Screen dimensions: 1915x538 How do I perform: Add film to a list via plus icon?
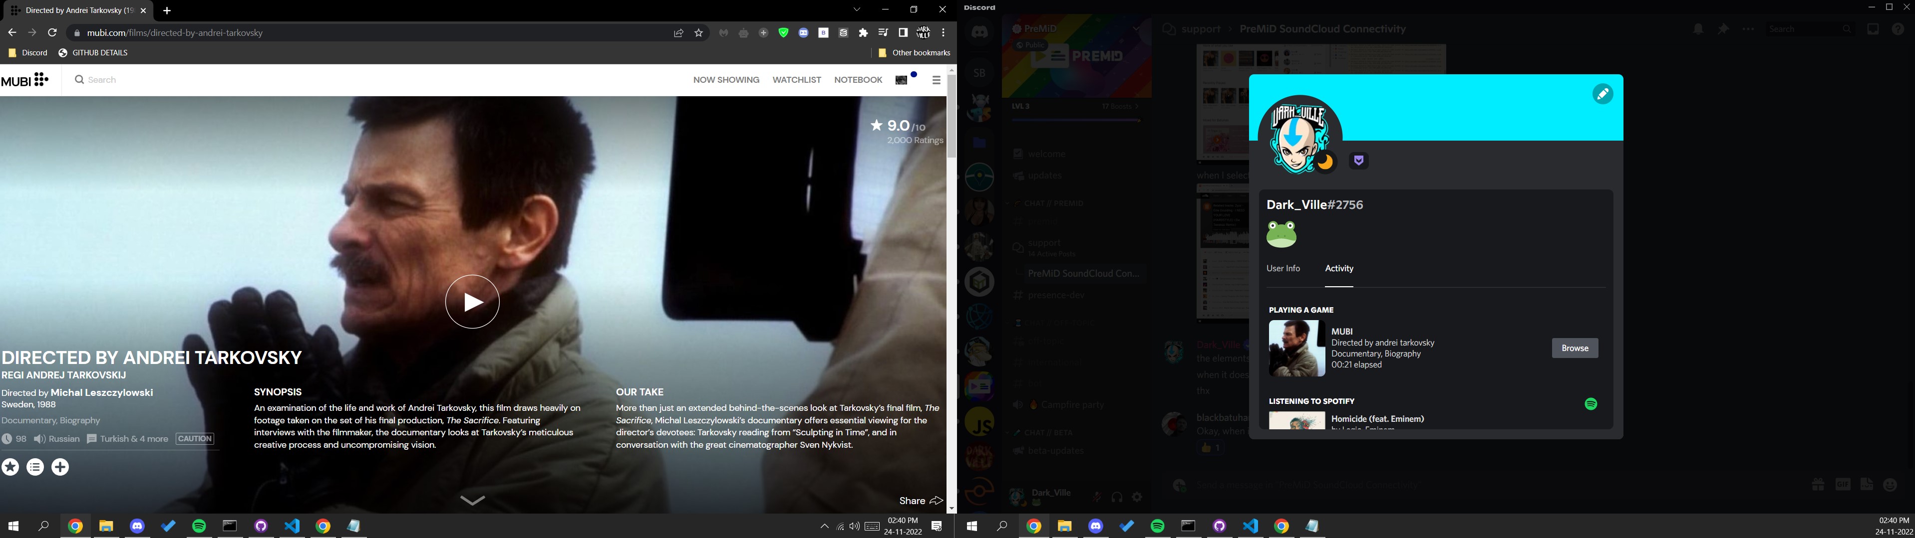coord(61,467)
